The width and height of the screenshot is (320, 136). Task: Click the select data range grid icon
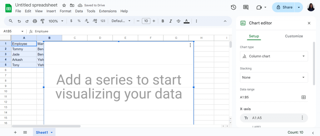click(303, 97)
